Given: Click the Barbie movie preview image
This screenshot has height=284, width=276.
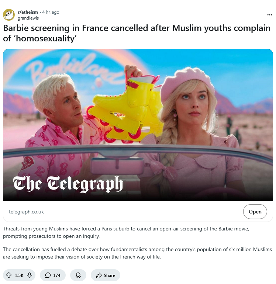Looking at the screenshot, I should 138,125.
